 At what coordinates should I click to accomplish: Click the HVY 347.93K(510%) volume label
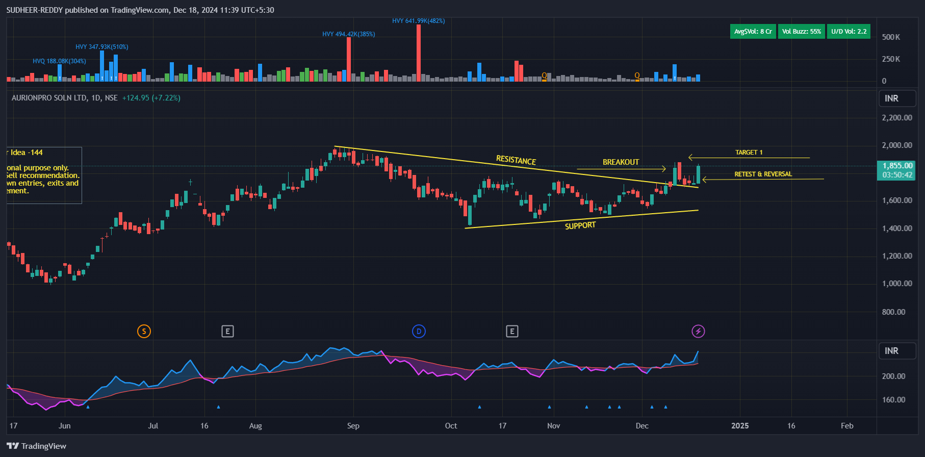pos(102,47)
